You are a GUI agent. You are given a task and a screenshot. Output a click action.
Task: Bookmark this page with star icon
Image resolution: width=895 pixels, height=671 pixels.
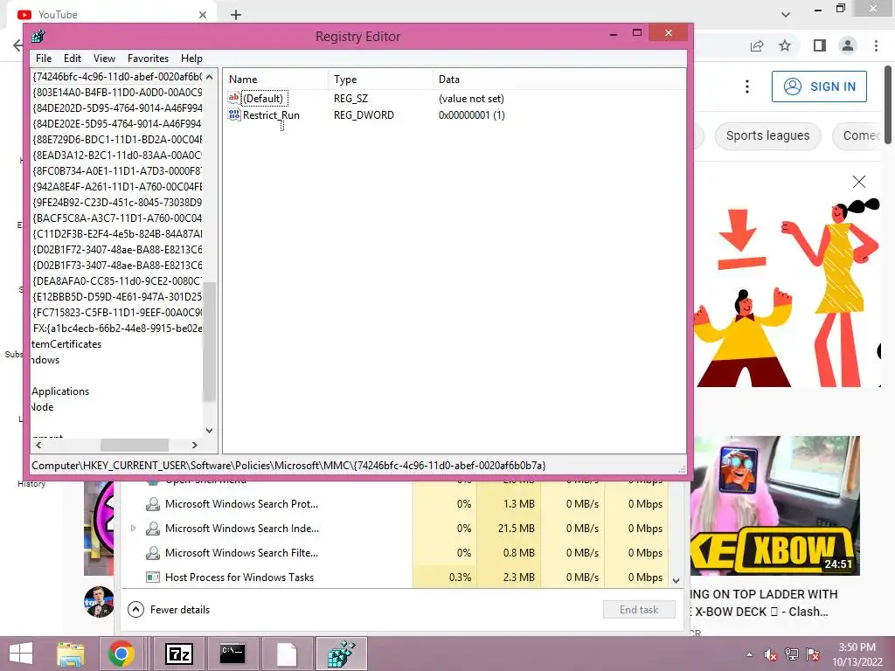pyautogui.click(x=786, y=45)
